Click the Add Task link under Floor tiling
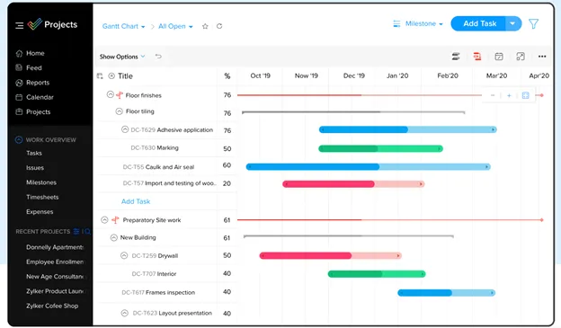Screen dimensions: 561x328 [136, 201]
